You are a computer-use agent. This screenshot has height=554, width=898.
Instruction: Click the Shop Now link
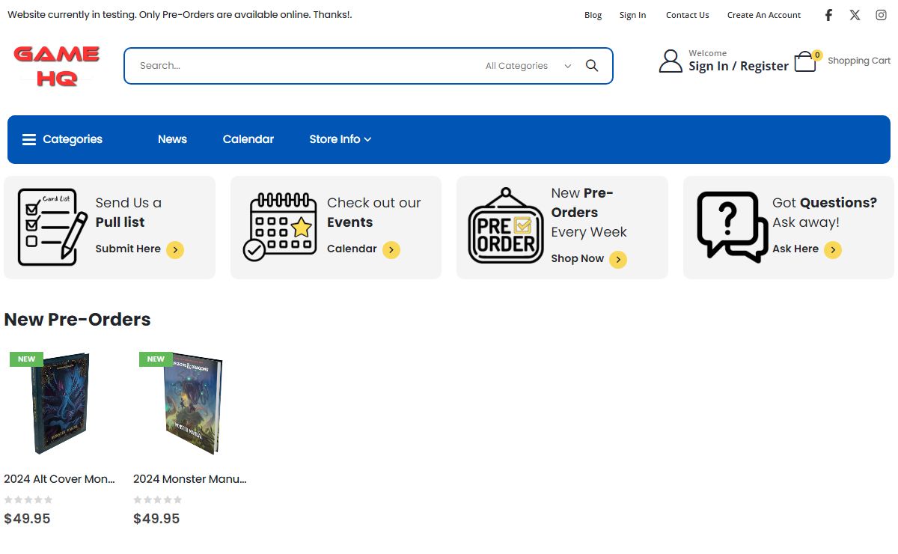(x=577, y=259)
